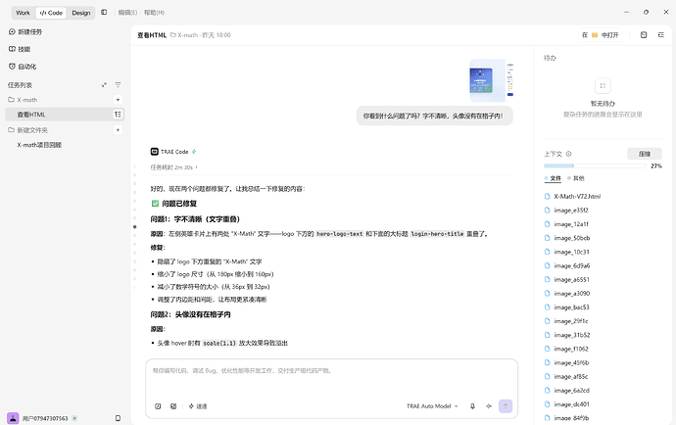Click the file icon of X-Math-V72.html
Image resolution: width=676 pixels, height=425 pixels.
point(547,196)
